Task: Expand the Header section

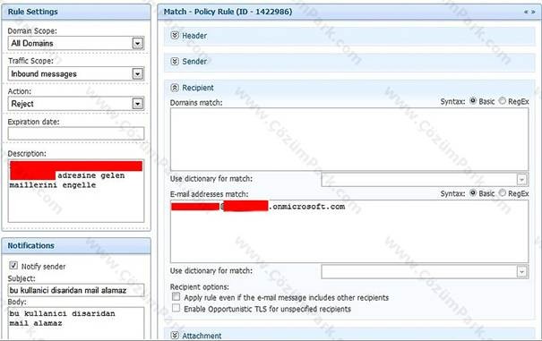Action: coord(175,35)
